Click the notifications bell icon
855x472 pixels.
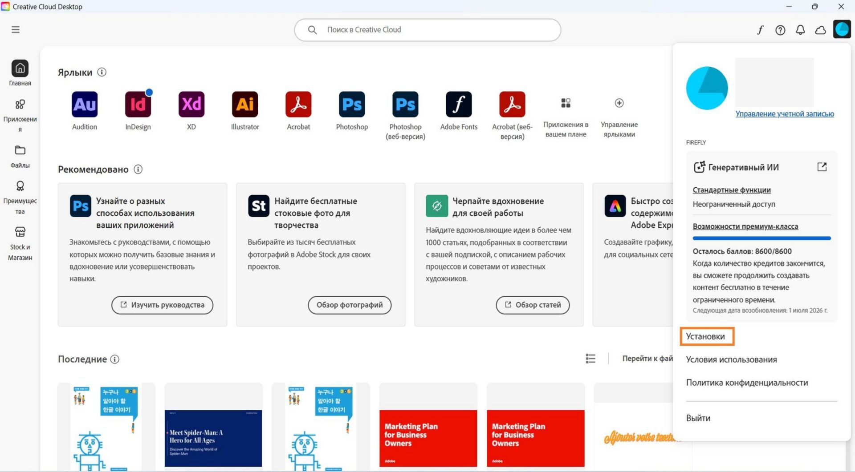point(800,30)
